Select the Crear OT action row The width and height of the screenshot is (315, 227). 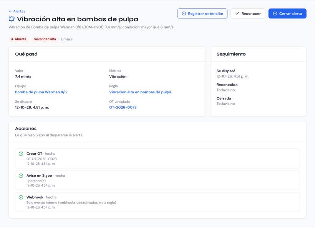pos(157,159)
